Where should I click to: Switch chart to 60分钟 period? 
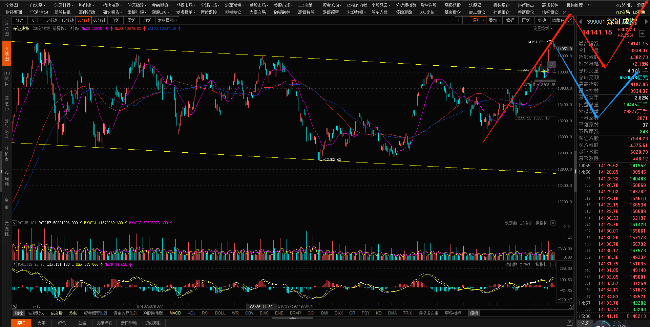pyautogui.click(x=100, y=20)
